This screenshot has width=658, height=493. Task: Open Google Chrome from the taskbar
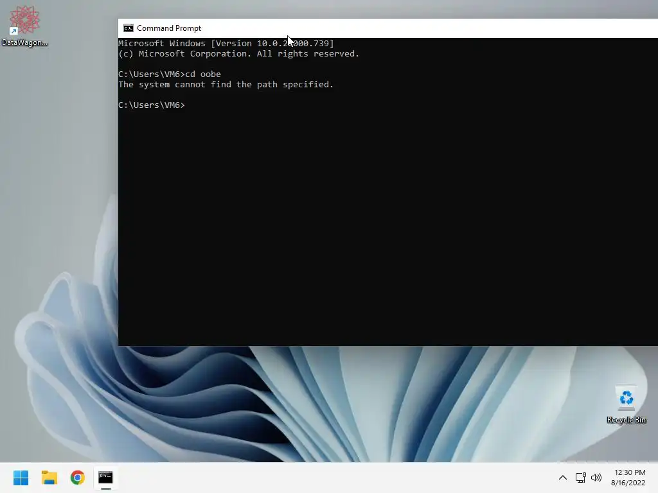tap(78, 478)
